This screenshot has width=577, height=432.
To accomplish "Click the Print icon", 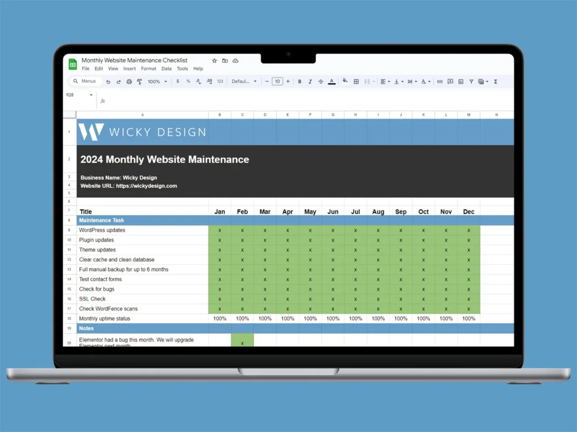I will [129, 81].
